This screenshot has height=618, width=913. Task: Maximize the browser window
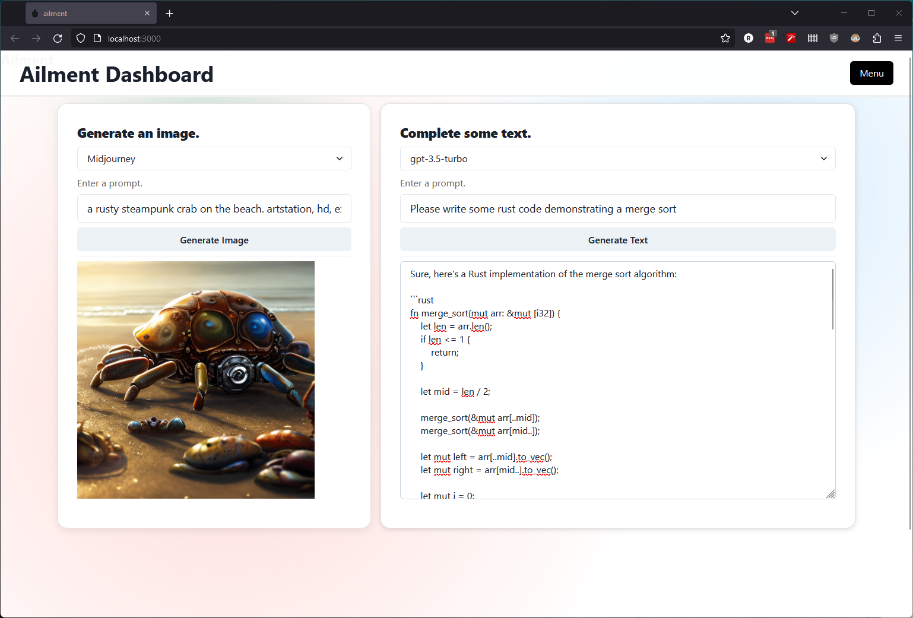click(x=871, y=13)
